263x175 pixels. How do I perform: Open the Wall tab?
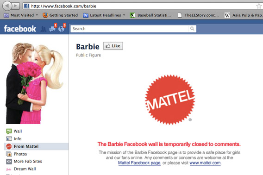[18, 131]
